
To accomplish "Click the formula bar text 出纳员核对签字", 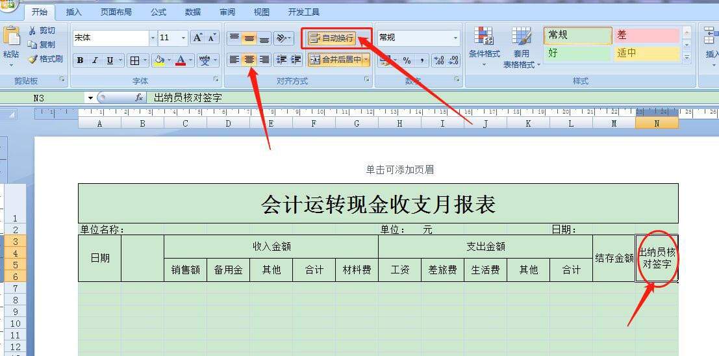I will (x=188, y=98).
